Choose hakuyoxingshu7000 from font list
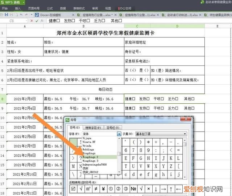The width and height of the screenshot is (232, 196). click(100, 164)
